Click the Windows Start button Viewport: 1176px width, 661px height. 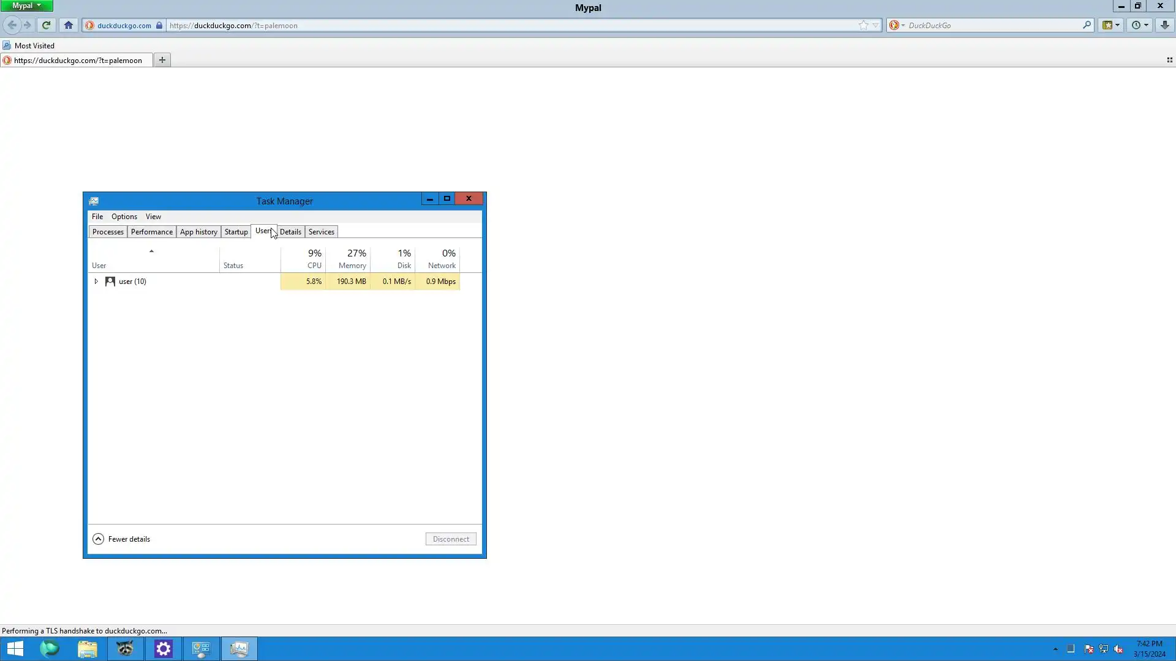[x=15, y=649]
